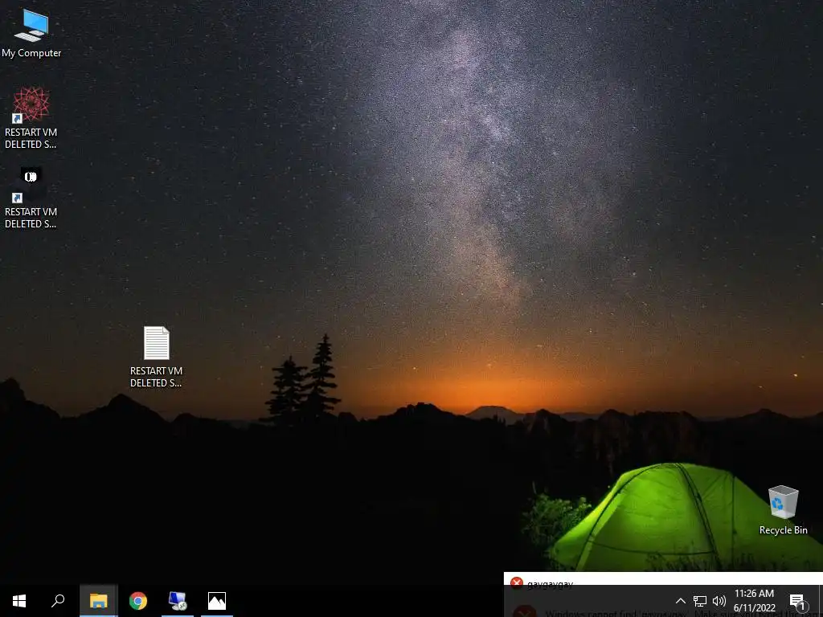Open the Photos app on taskbar
Screen dimensions: 823x617
click(217, 601)
